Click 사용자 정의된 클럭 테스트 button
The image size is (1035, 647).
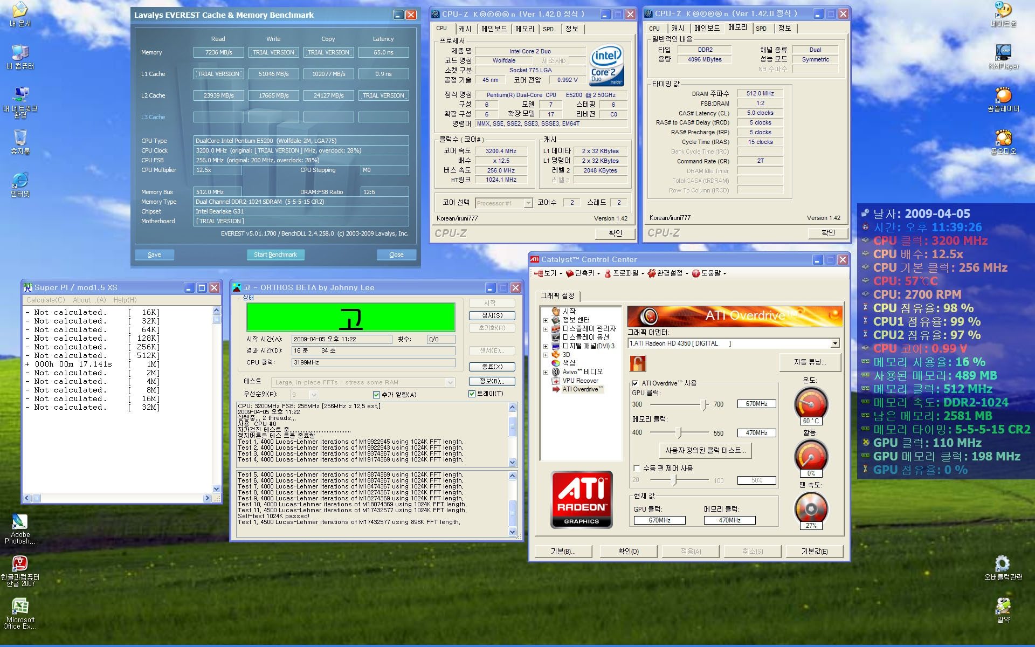(x=705, y=450)
